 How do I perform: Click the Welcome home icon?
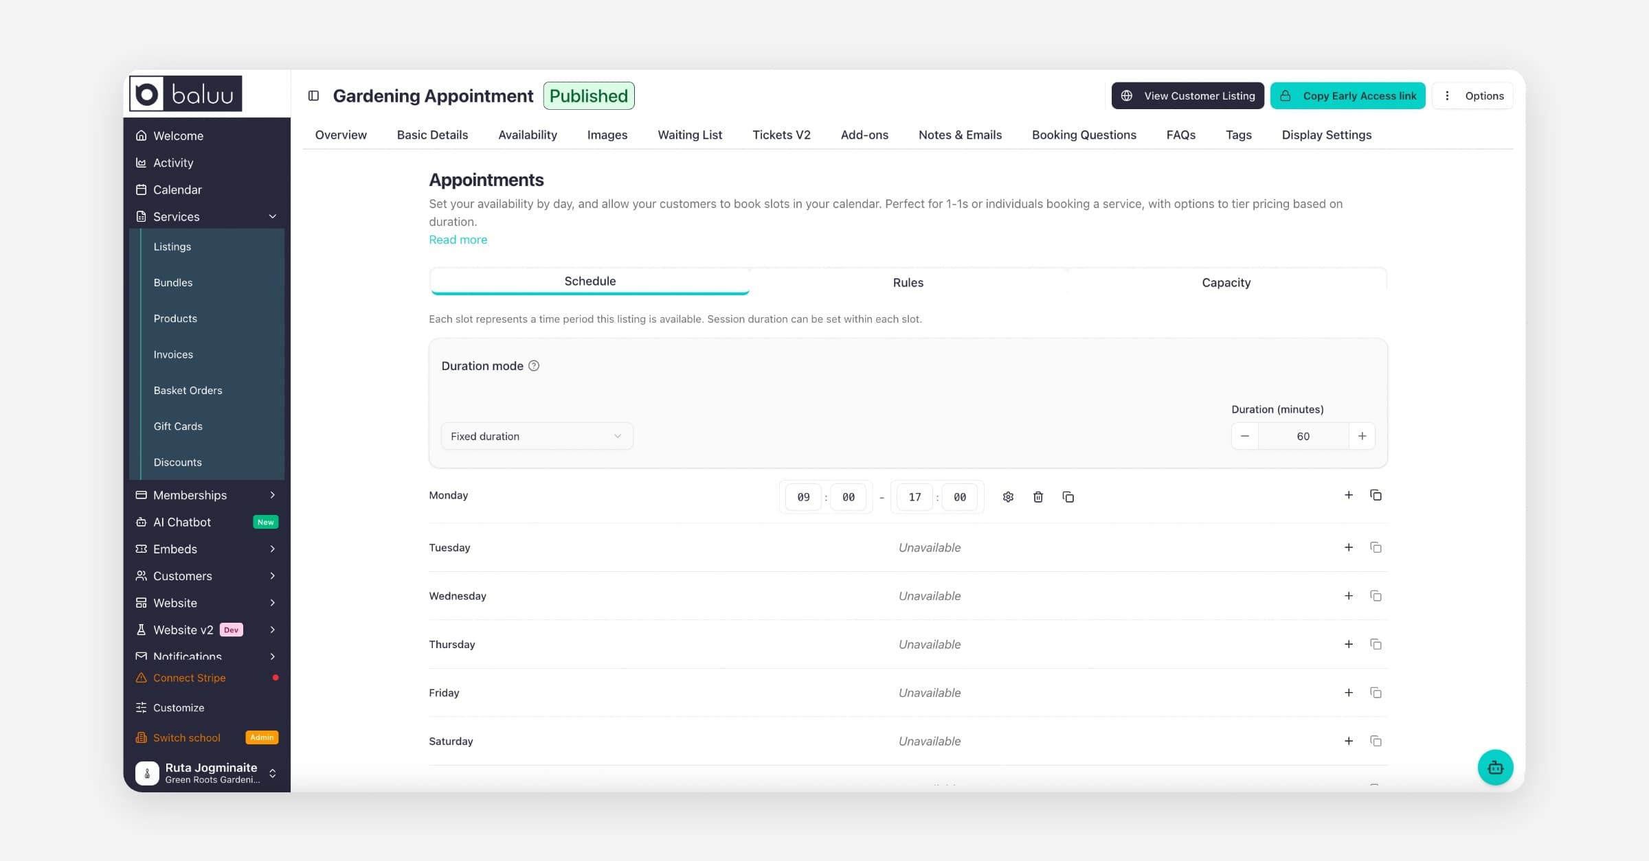(141, 135)
